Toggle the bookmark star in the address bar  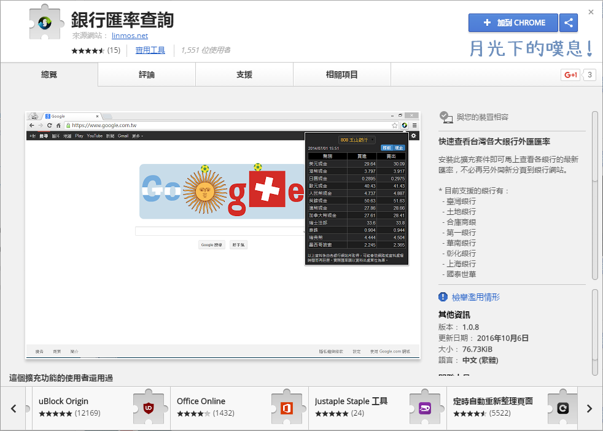pyautogui.click(x=395, y=125)
